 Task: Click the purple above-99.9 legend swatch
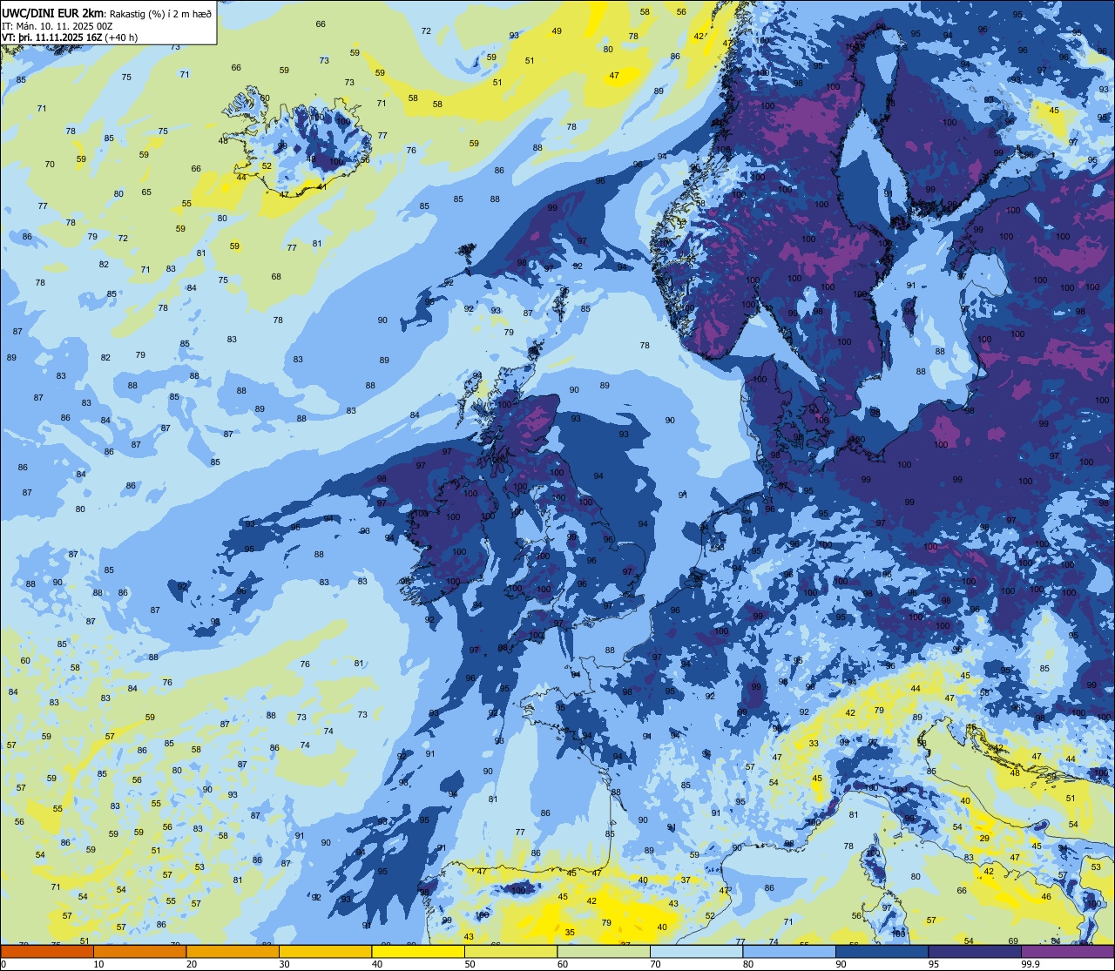click(1067, 951)
